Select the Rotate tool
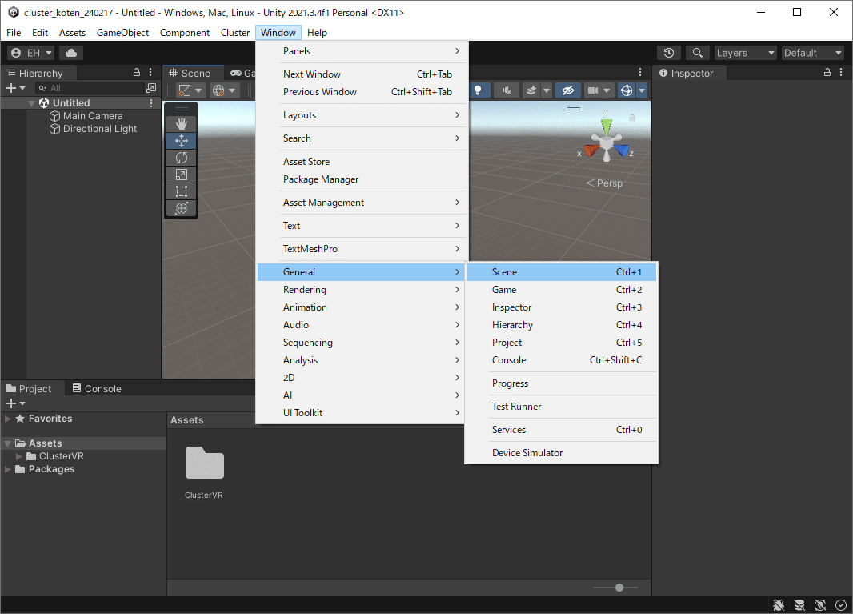Viewport: 853px width, 614px height. 181,158
